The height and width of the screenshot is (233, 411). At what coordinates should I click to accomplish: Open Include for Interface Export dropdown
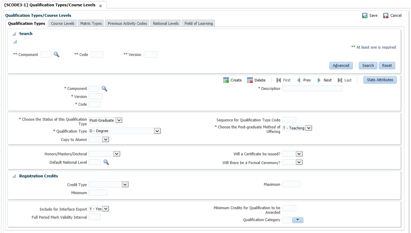pyautogui.click(x=106, y=209)
